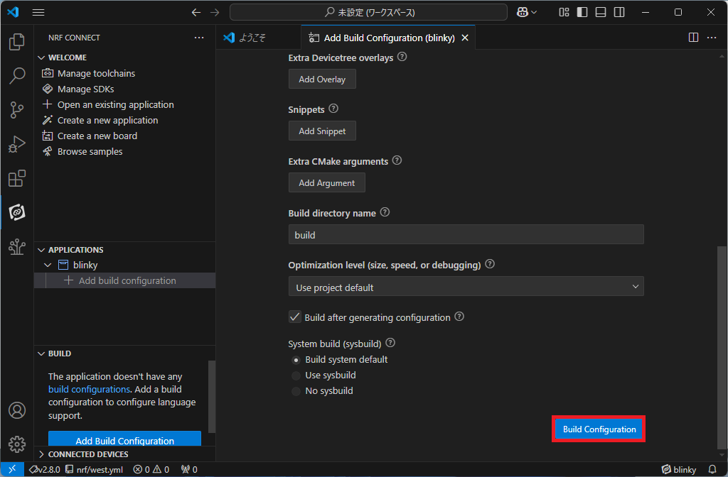Image resolution: width=728 pixels, height=477 pixels.
Task: Click sidebar Add Build Configuration button
Action: (124, 439)
